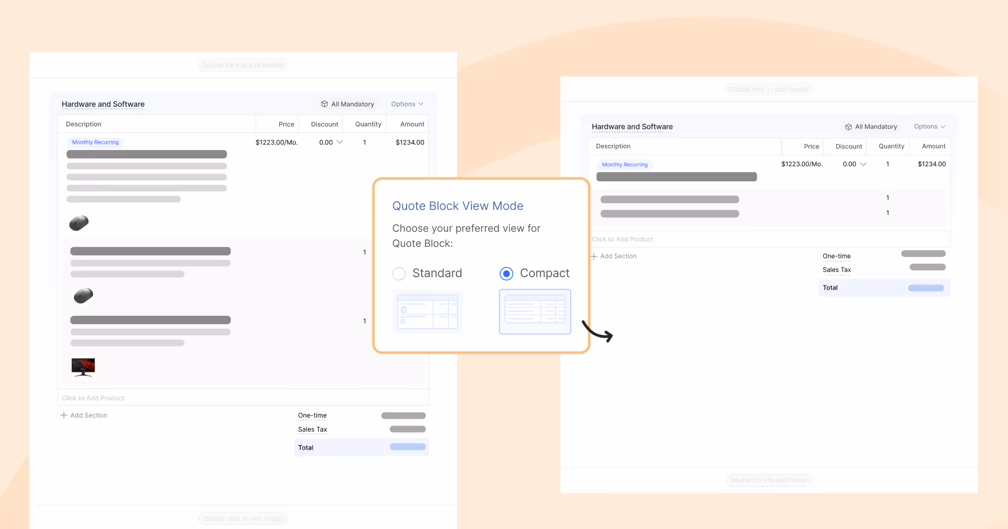Toggle All Mandatory on the left quote block
This screenshot has width=1008, height=529.
coord(348,104)
